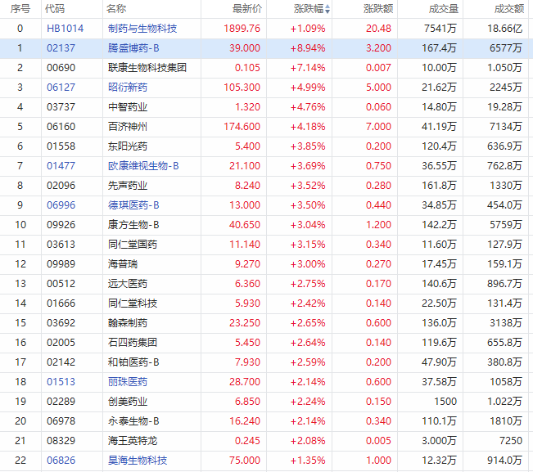This screenshot has width=533, height=472.
Task: Click the 代码 column header
Action: coord(55,9)
